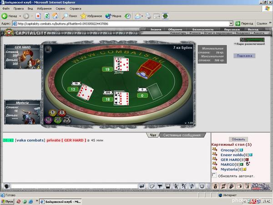Switch to the Чат tab
Screen dimensions: 273x205
pyautogui.click(x=153, y=135)
